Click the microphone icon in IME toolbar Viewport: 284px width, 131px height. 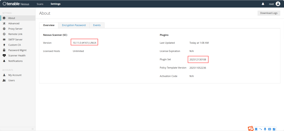(x=265, y=129)
